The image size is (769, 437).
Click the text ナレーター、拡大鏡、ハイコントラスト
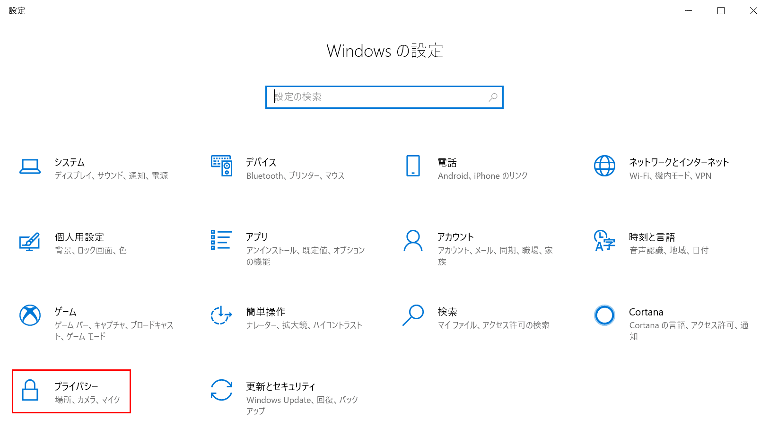pyautogui.click(x=304, y=325)
